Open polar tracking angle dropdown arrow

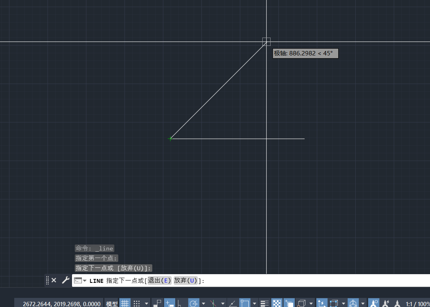[x=203, y=303]
